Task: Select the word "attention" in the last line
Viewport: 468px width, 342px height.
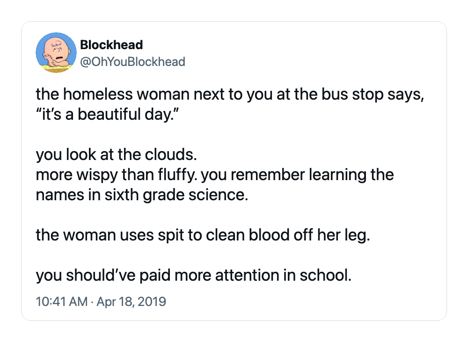Action: click(x=247, y=275)
